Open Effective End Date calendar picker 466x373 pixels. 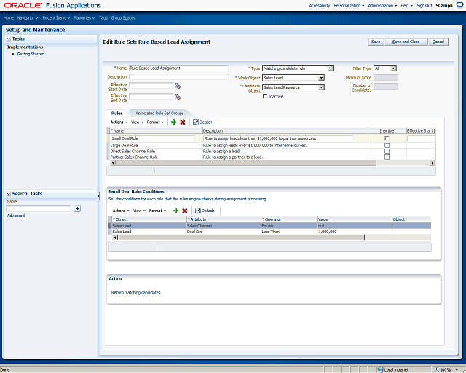tap(178, 97)
